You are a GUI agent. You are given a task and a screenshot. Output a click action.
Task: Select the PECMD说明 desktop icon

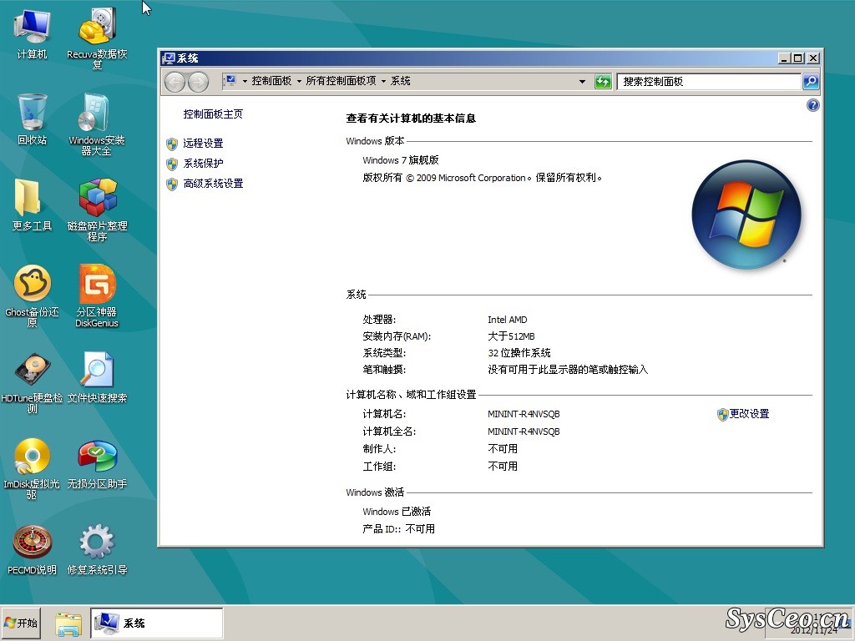pos(33,549)
